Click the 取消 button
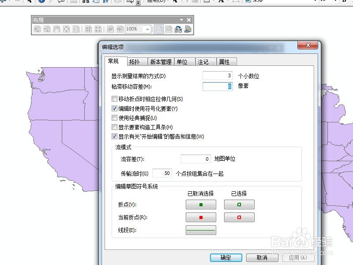 pyautogui.click(x=262, y=257)
